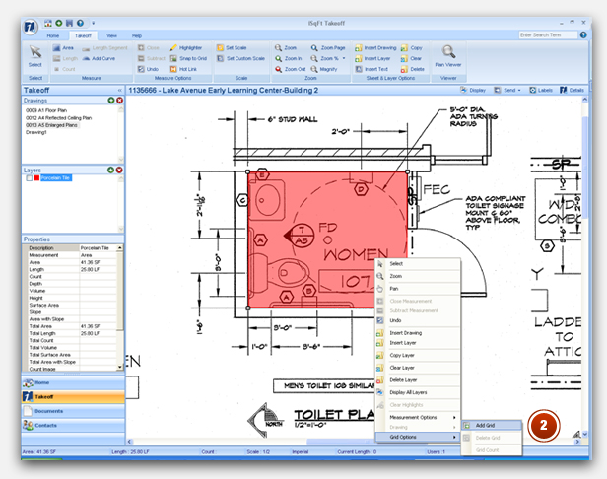
Task: Select Zoom Page tool
Action: pyautogui.click(x=328, y=48)
